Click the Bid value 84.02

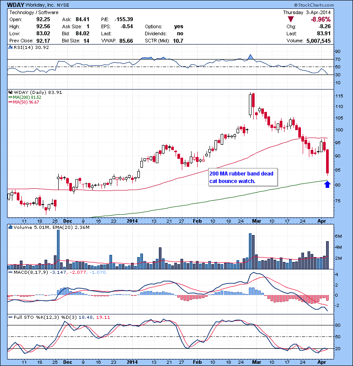coord(83,34)
